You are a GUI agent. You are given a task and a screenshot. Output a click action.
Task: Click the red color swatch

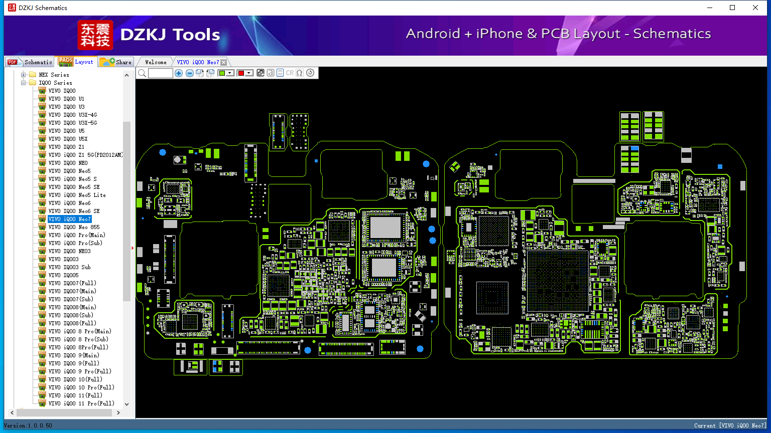pyautogui.click(x=241, y=73)
